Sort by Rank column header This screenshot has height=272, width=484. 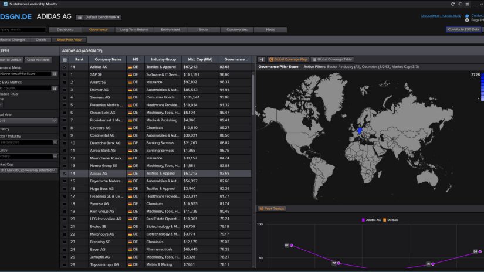[79, 60]
